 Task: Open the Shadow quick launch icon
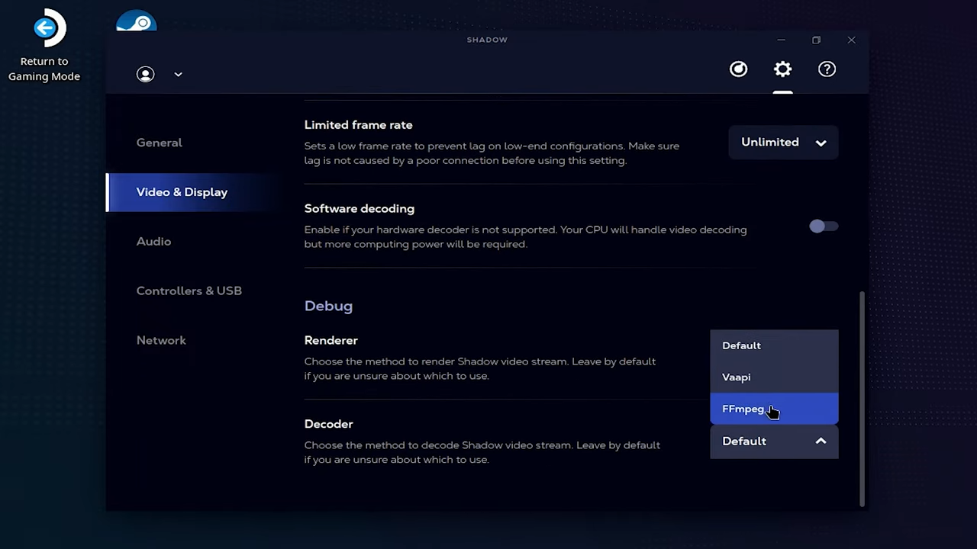pyautogui.click(x=738, y=69)
